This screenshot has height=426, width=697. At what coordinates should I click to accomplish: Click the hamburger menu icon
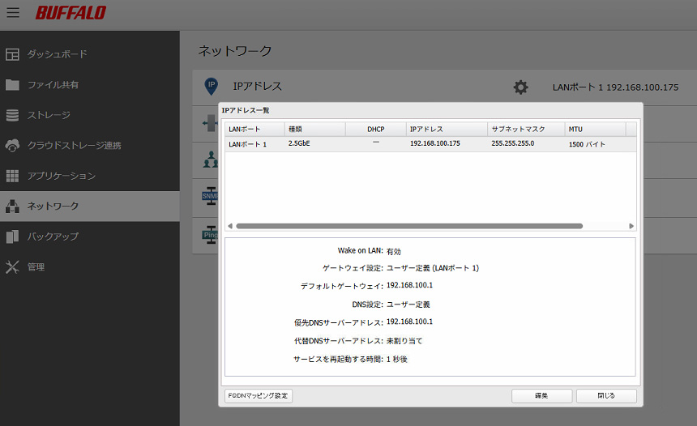tap(13, 13)
